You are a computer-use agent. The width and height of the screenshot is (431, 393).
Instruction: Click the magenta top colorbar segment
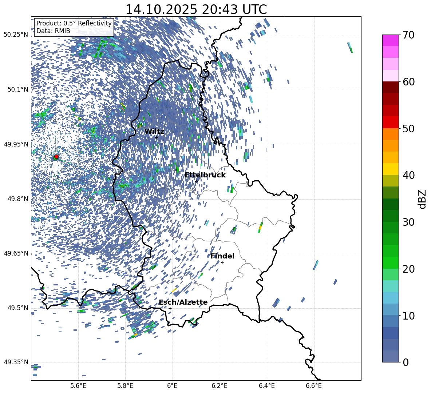[x=391, y=40]
